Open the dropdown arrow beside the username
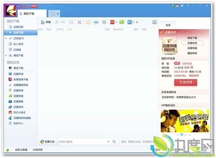216x158 pixels. tap(19, 6)
